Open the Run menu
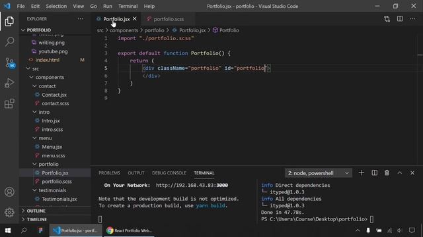 click(107, 6)
